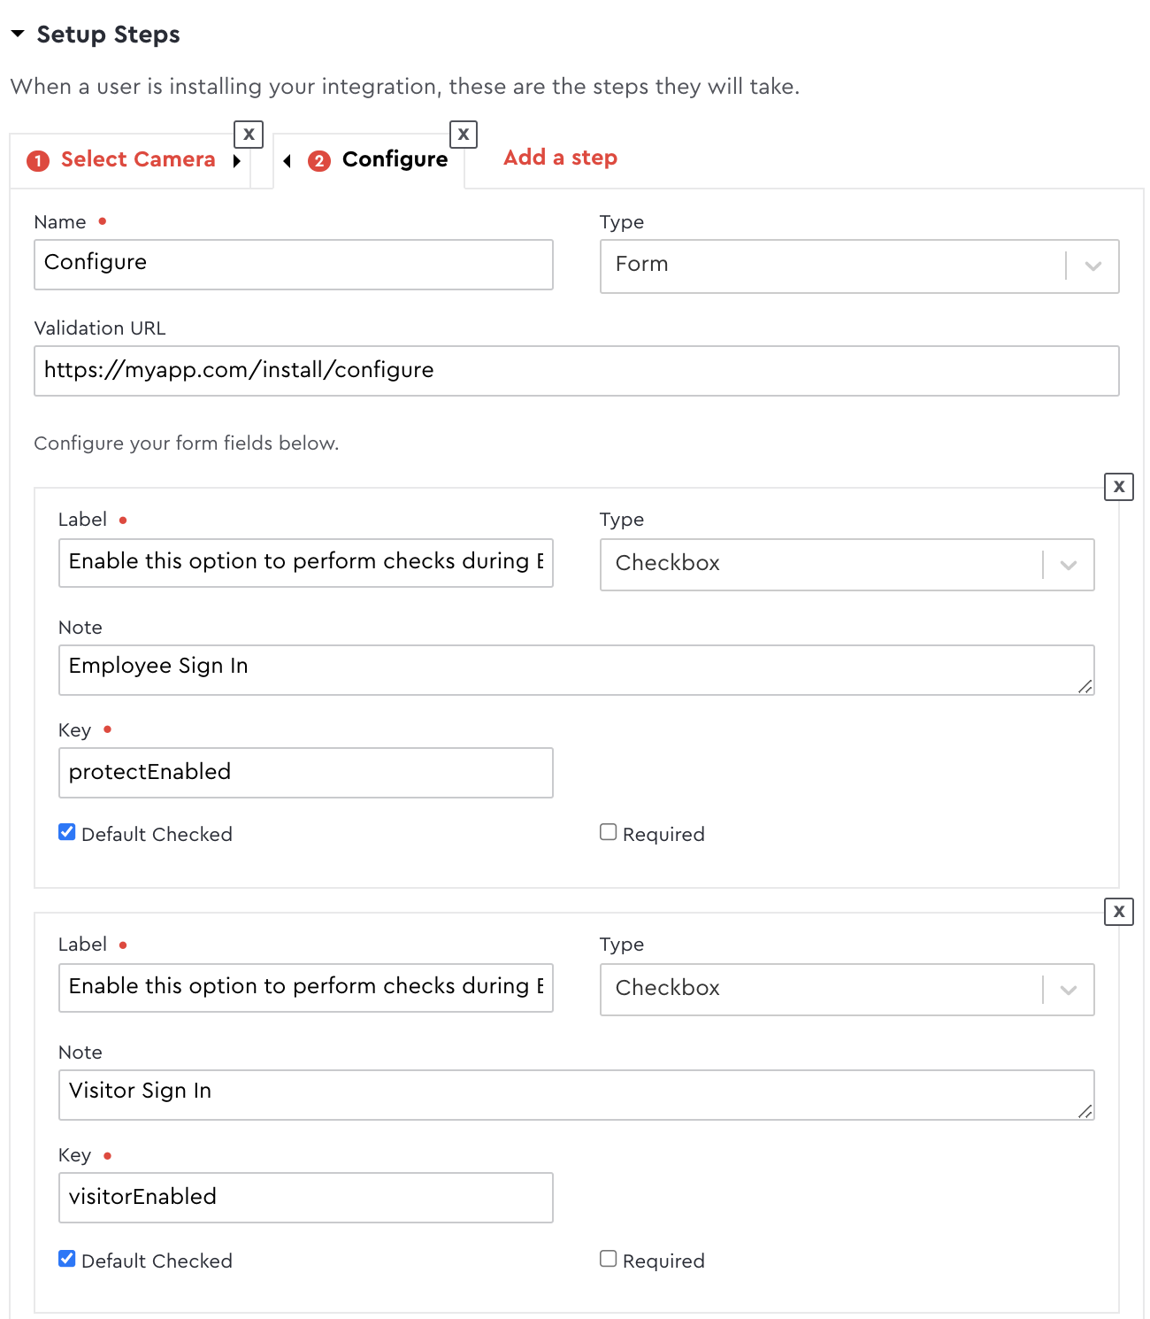Move Select Camera step right using arrow
The image size is (1150, 1319).
click(237, 161)
